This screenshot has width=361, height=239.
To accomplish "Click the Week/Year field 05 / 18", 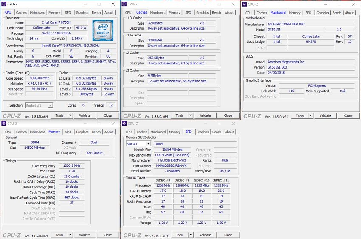I will [x=225, y=171].
